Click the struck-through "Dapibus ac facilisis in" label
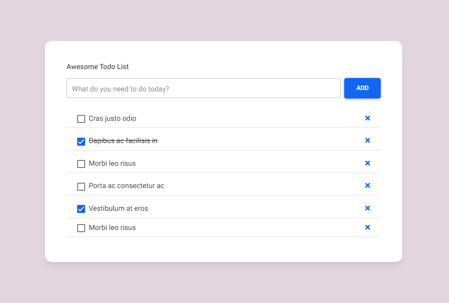 click(x=123, y=140)
